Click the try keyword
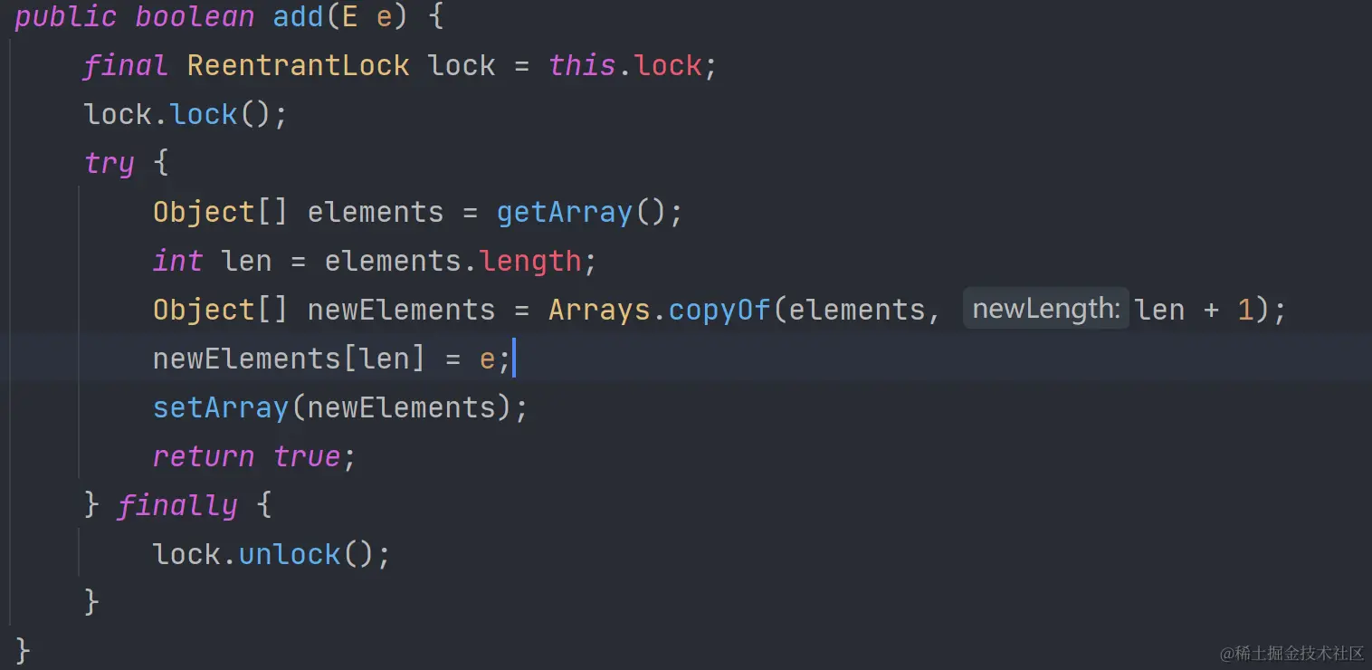The height and width of the screenshot is (670, 1372). coord(110,164)
